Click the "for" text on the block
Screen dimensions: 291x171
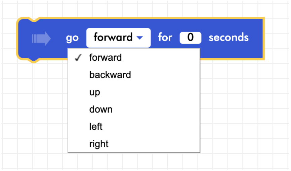click(x=165, y=38)
